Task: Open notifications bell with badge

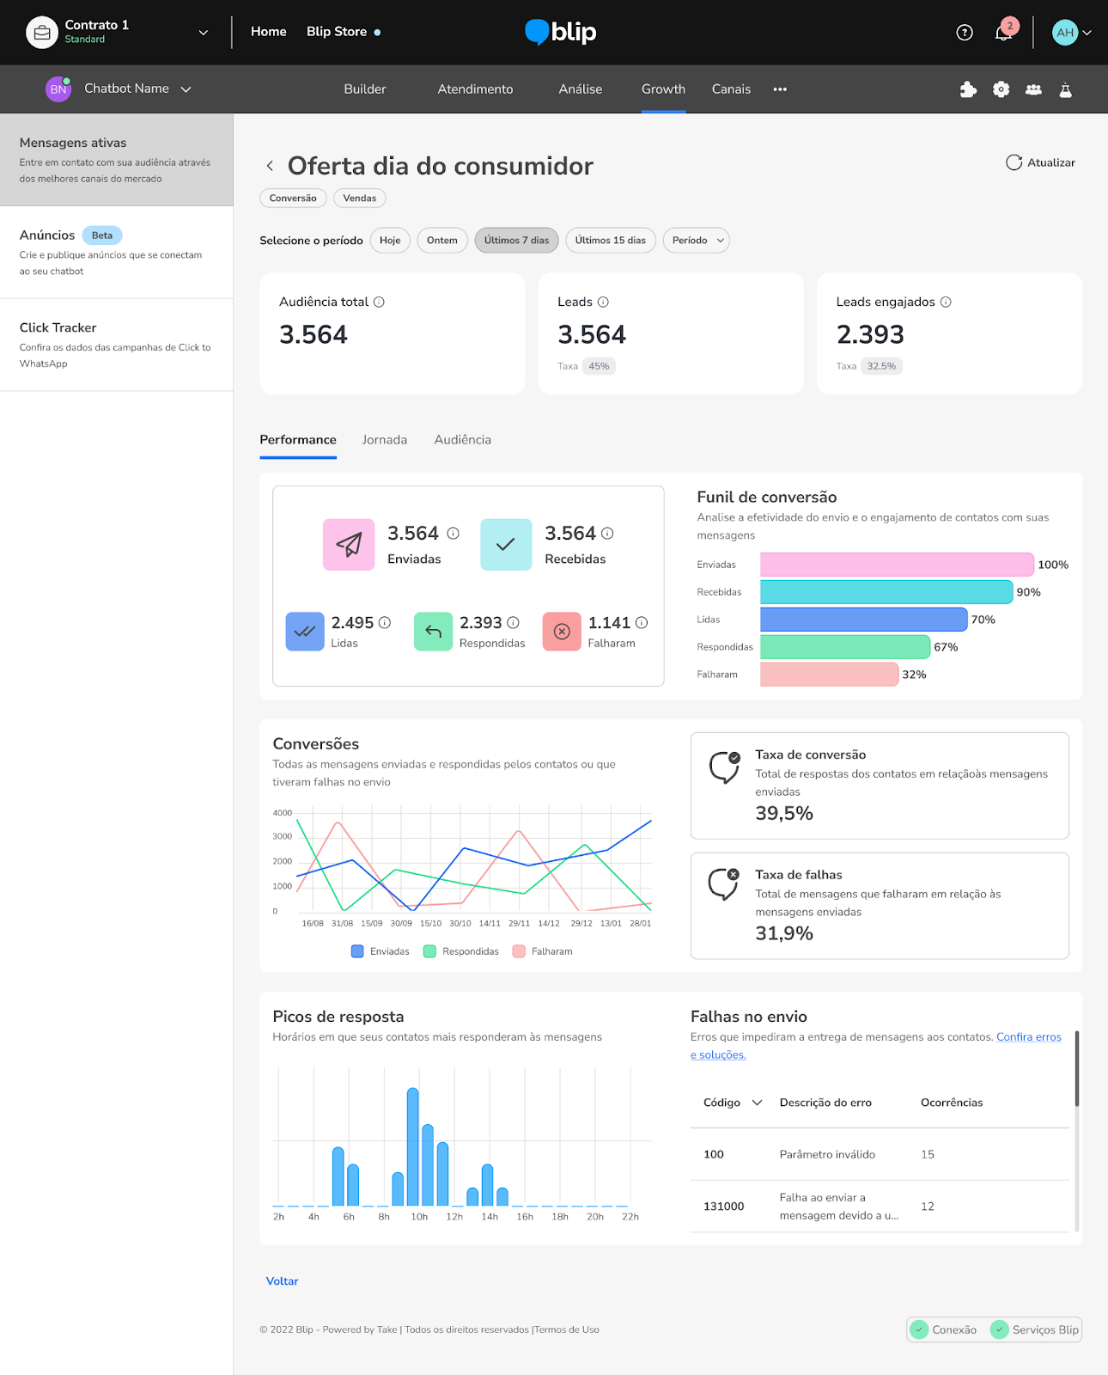Action: [x=1003, y=33]
